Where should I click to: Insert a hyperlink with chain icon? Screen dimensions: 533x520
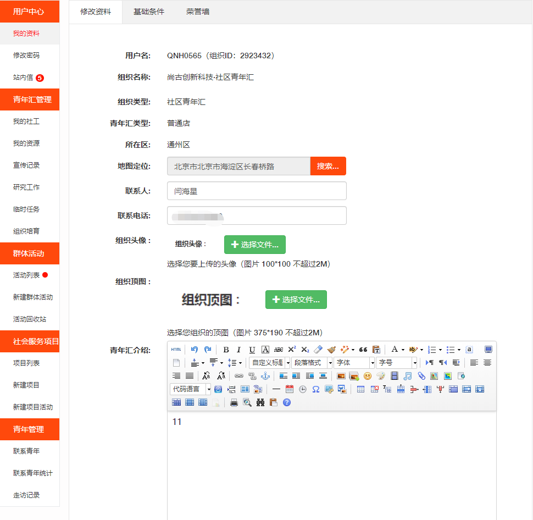(239, 376)
